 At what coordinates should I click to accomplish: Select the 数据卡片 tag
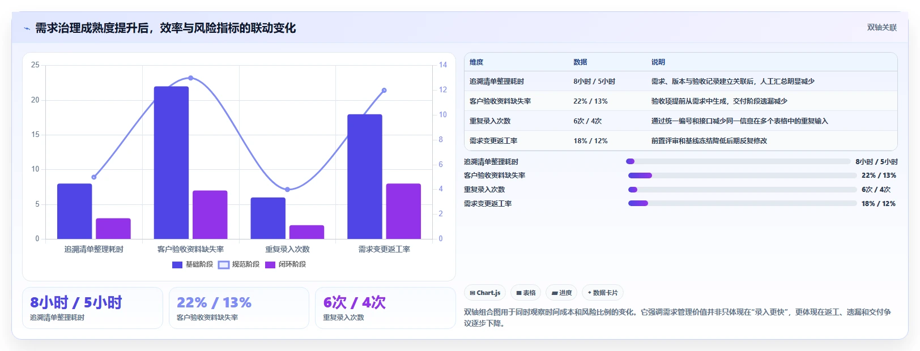(x=603, y=293)
